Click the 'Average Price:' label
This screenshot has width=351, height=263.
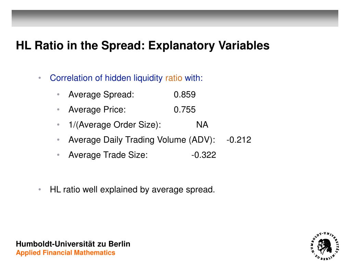coord(97,110)
